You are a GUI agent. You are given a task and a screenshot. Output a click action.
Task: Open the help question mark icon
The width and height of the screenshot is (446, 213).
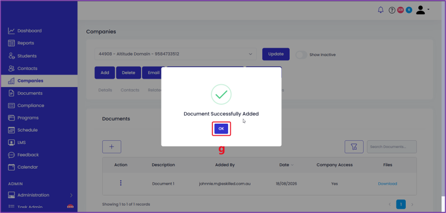392,10
